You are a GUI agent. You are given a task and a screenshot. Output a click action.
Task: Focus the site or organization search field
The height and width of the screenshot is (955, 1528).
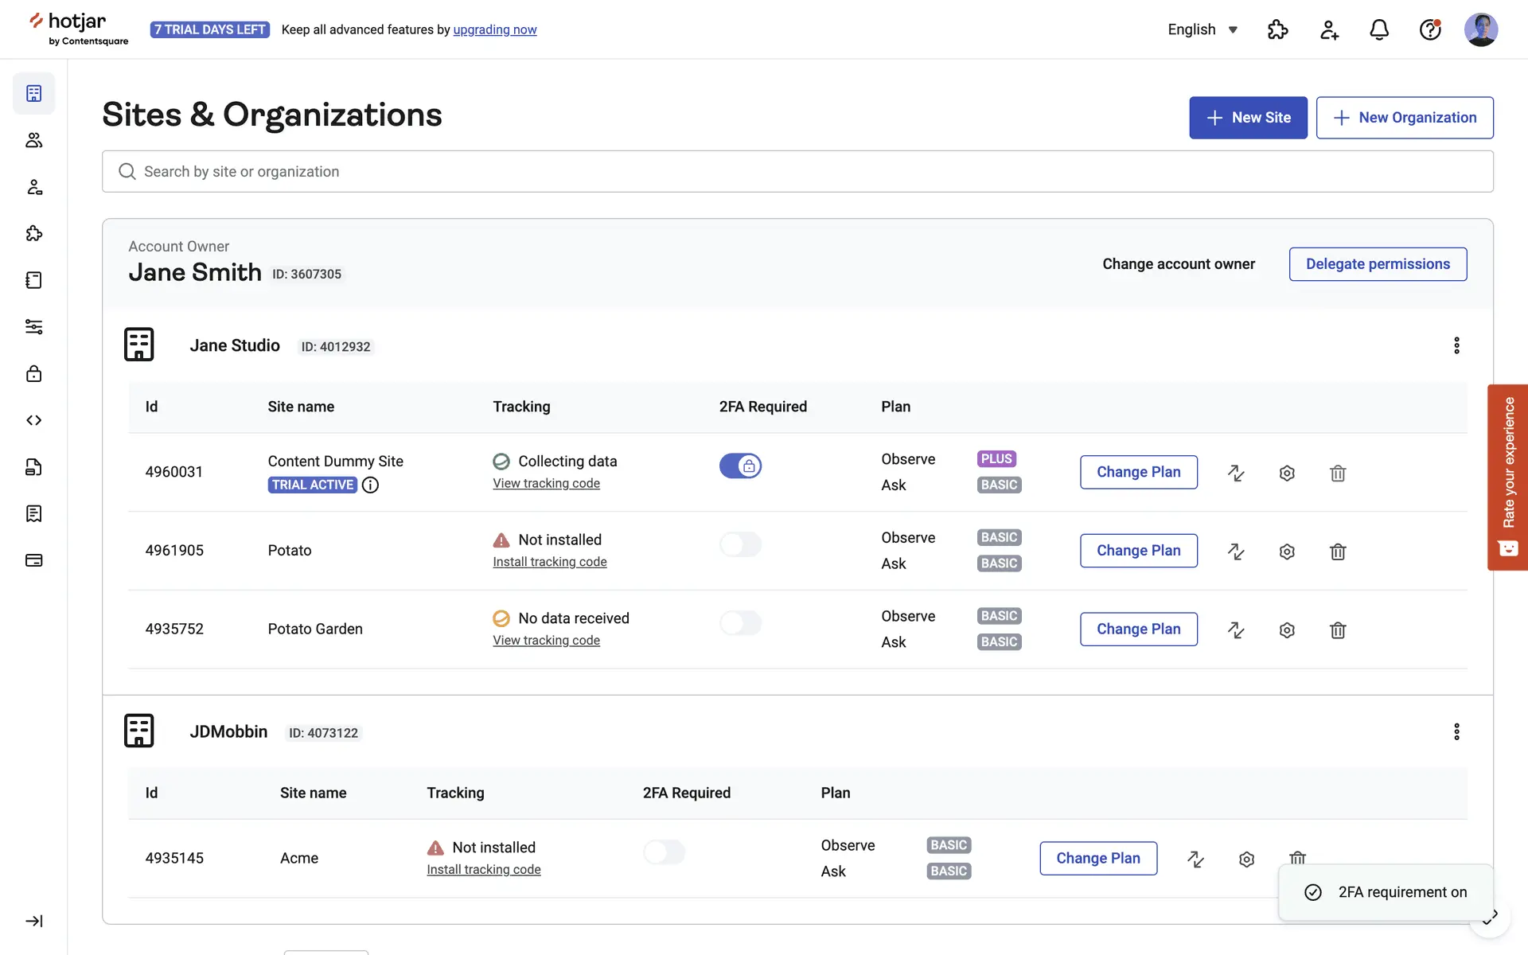point(796,172)
